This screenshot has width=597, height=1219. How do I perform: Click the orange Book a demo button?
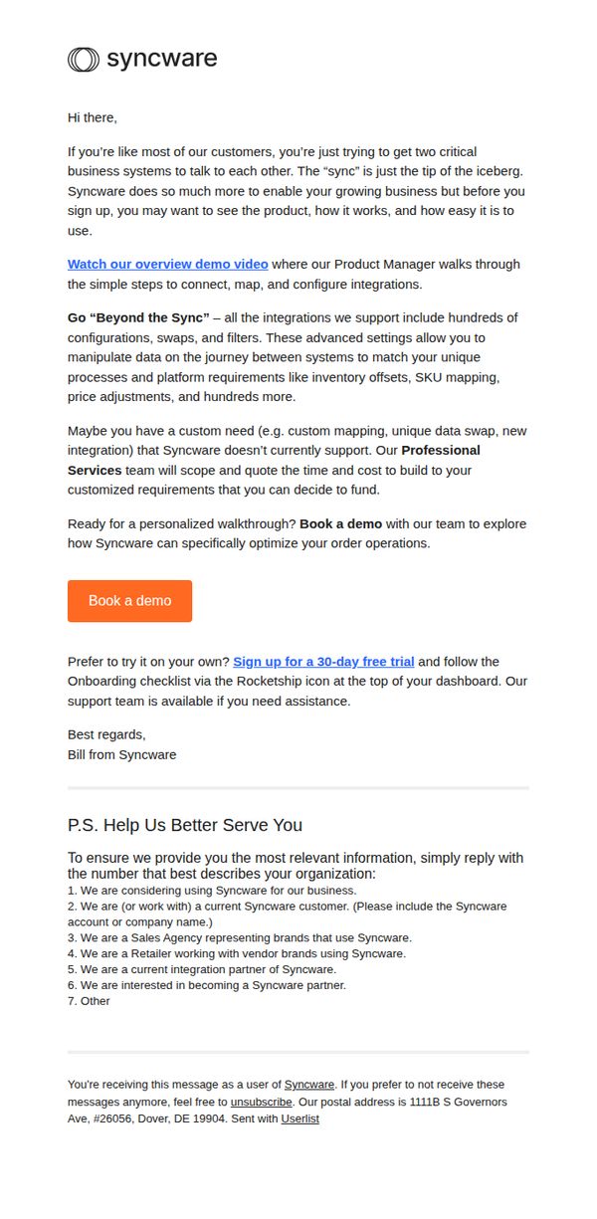[129, 601]
